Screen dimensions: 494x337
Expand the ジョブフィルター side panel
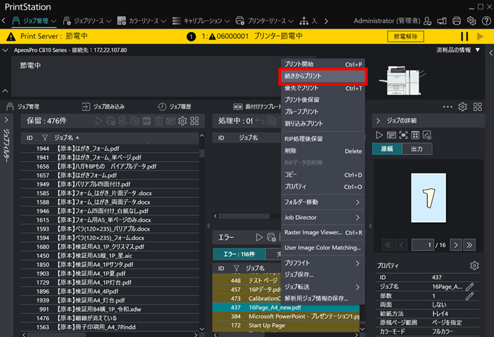click(x=6, y=120)
